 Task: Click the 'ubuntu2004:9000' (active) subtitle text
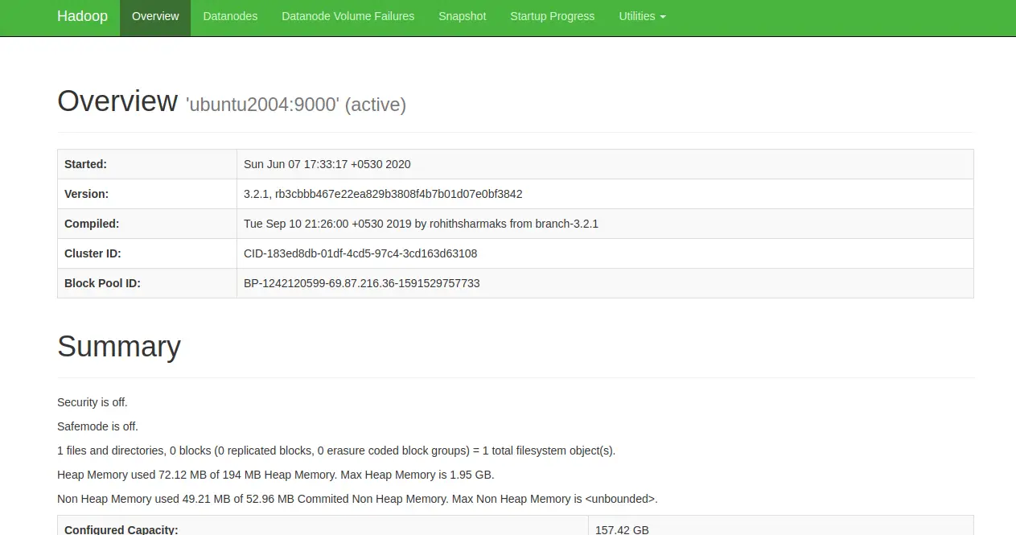coord(296,105)
